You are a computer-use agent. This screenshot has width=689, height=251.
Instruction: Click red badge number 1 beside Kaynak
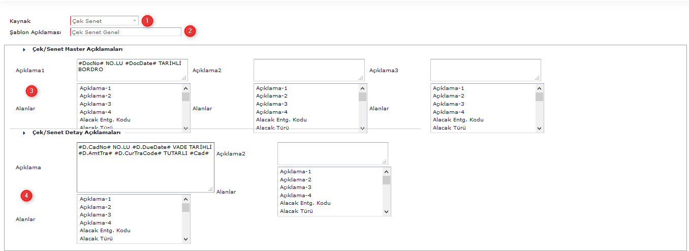tap(147, 21)
